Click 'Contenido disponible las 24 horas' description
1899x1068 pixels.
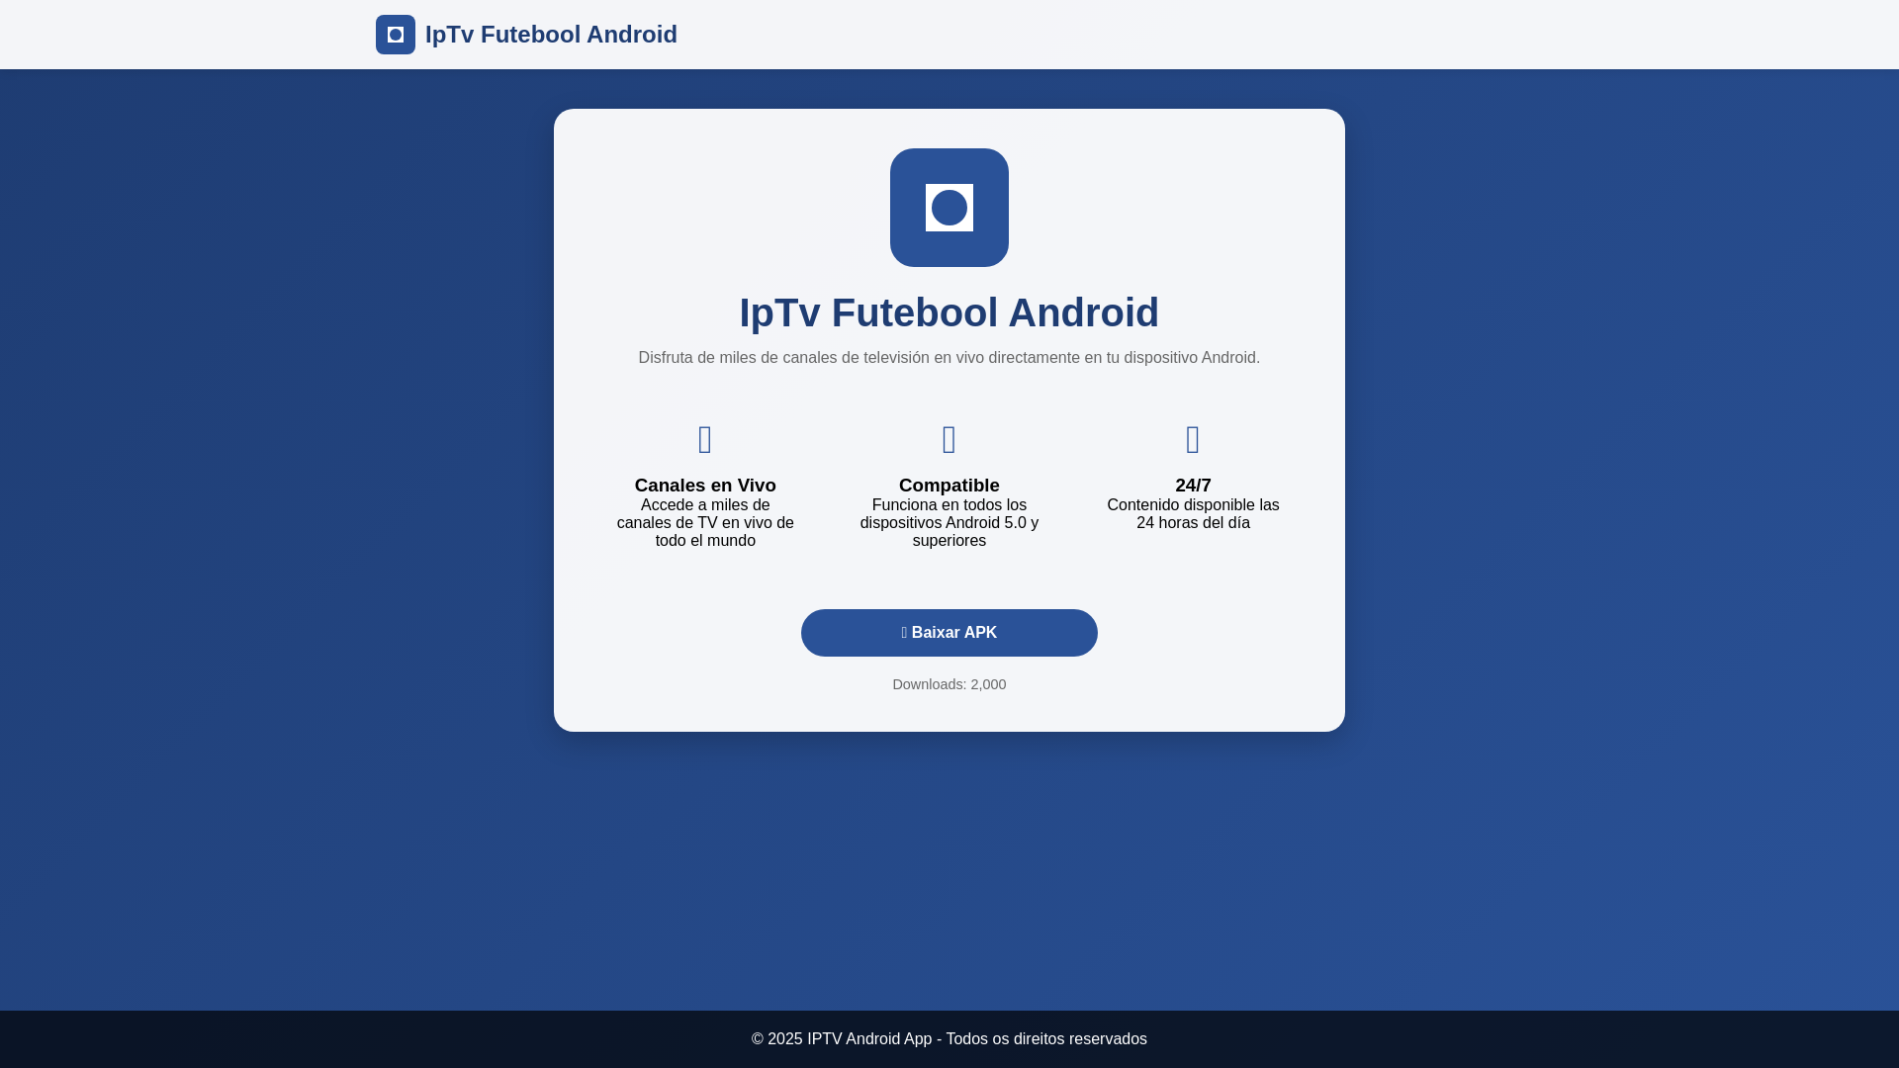(1193, 514)
